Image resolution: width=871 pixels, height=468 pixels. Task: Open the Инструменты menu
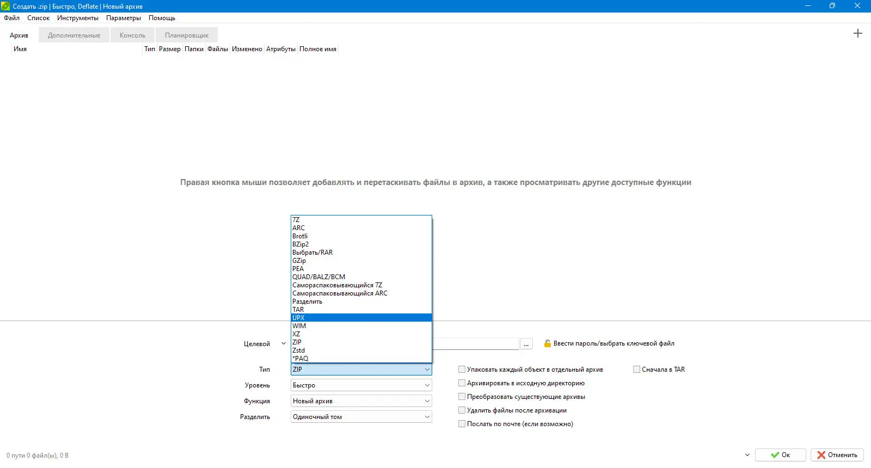click(78, 18)
